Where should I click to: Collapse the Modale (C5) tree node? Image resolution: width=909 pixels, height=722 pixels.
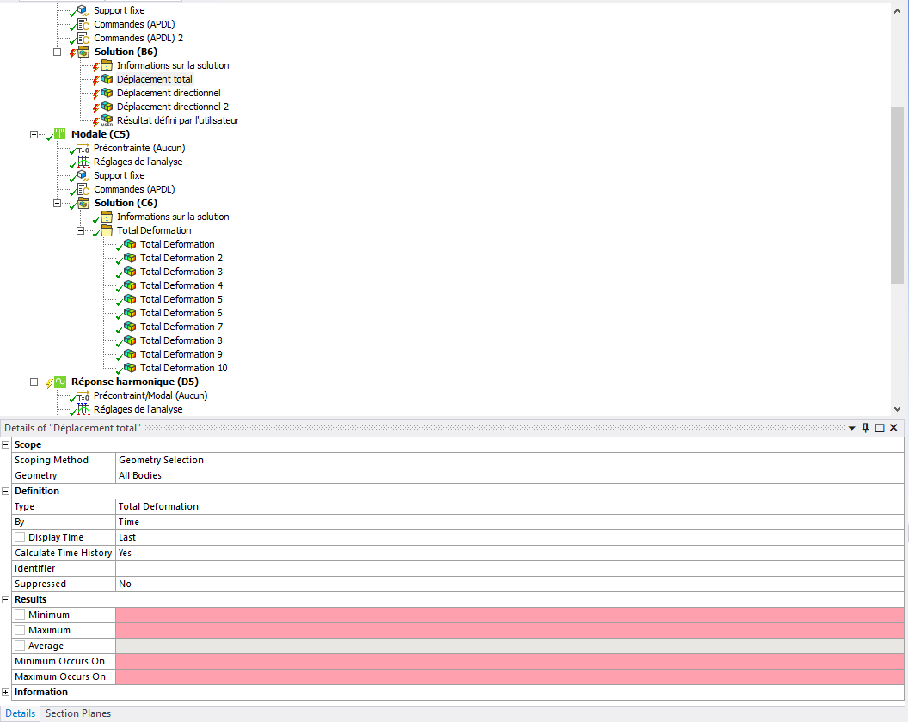click(34, 134)
